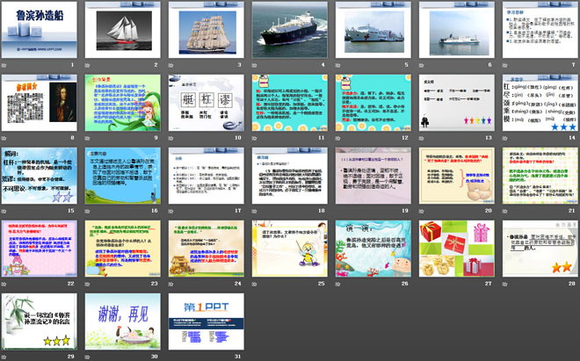This screenshot has width=580, height=361.
Task: Select slide 25 with cartoon bunny character
Action: [289, 249]
